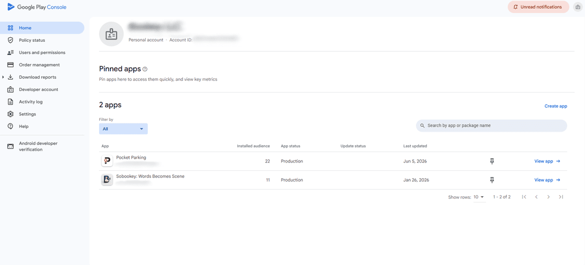Click Production status for Pocket Parking
The height and width of the screenshot is (265, 585).
point(292,161)
